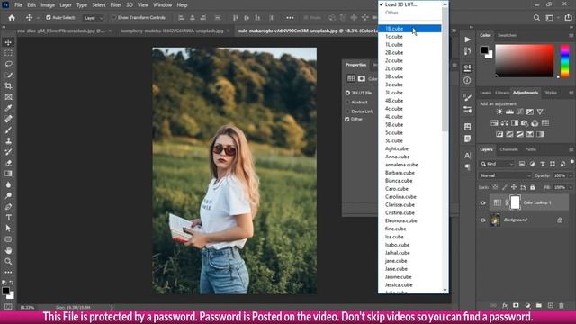Screen dimensions: 576x324
Task: Click the Home icon in options bar
Action: coord(12,18)
